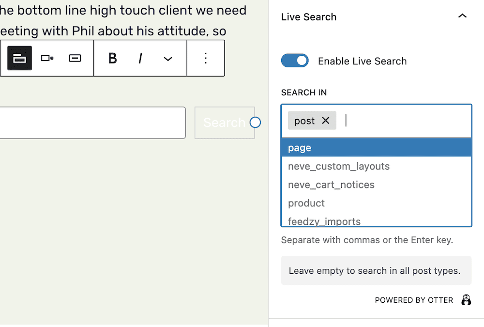
Task: Click the active search block layout icon
Action: click(x=18, y=58)
